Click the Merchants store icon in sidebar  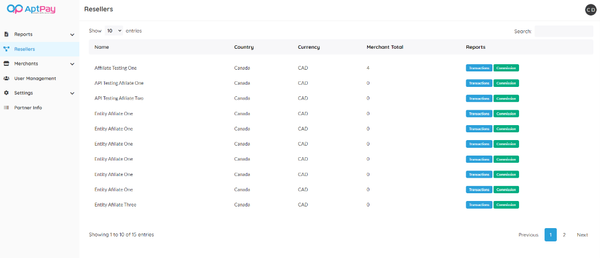click(6, 64)
